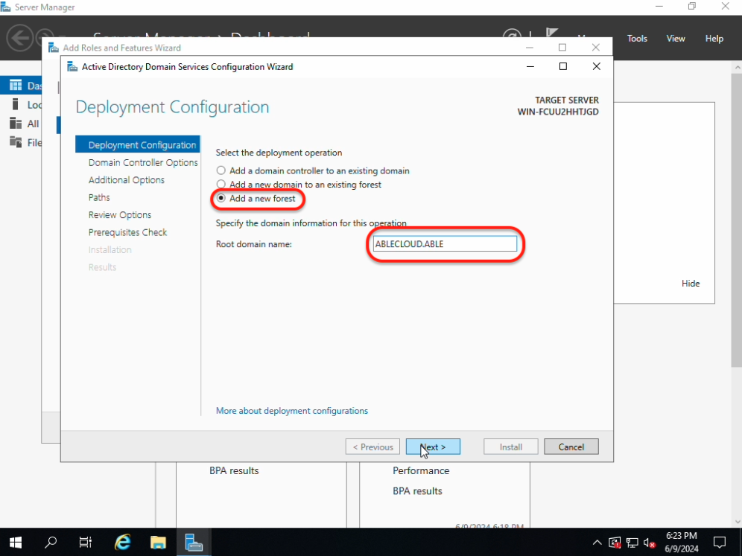The height and width of the screenshot is (556, 742).
Task: Maximize the AD DS Configuration Wizard window
Action: pos(563,67)
